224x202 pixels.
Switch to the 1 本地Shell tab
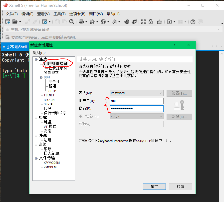coord(15,47)
